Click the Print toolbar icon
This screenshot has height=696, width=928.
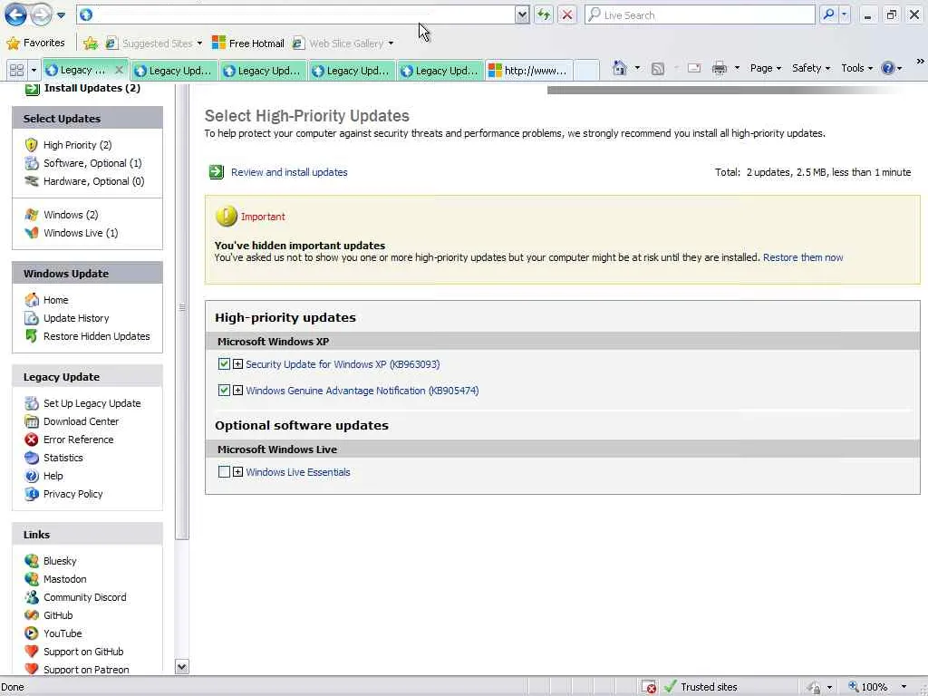click(x=719, y=69)
